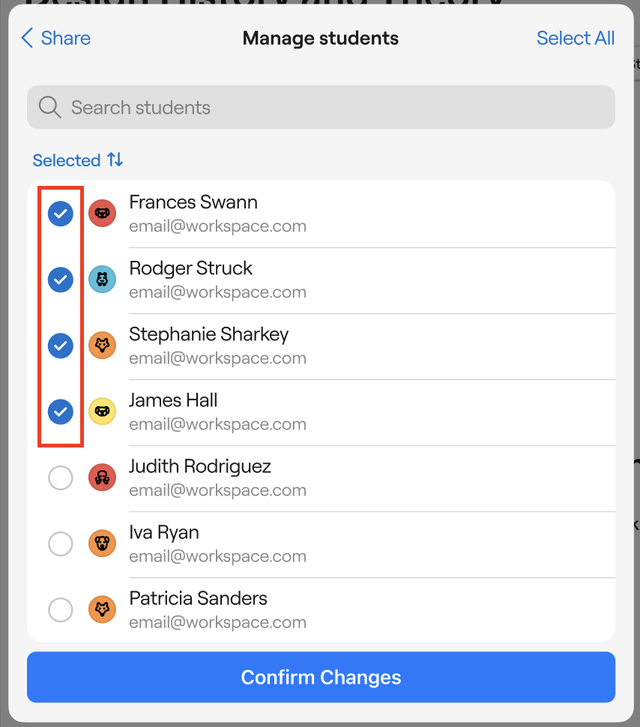Screen dimensions: 640x727
Task: Select Patricia Sanders' checkbox
Action: (61, 609)
